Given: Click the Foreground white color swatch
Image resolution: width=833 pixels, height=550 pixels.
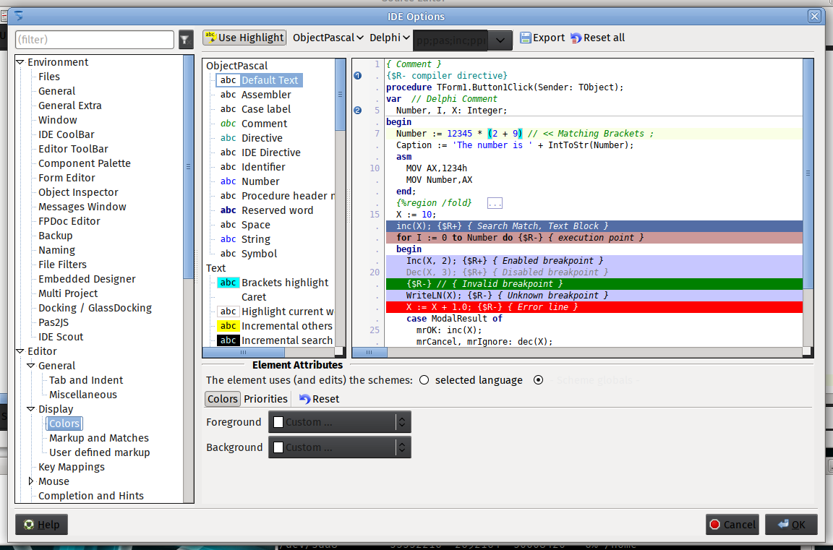Looking at the screenshot, I should 278,422.
